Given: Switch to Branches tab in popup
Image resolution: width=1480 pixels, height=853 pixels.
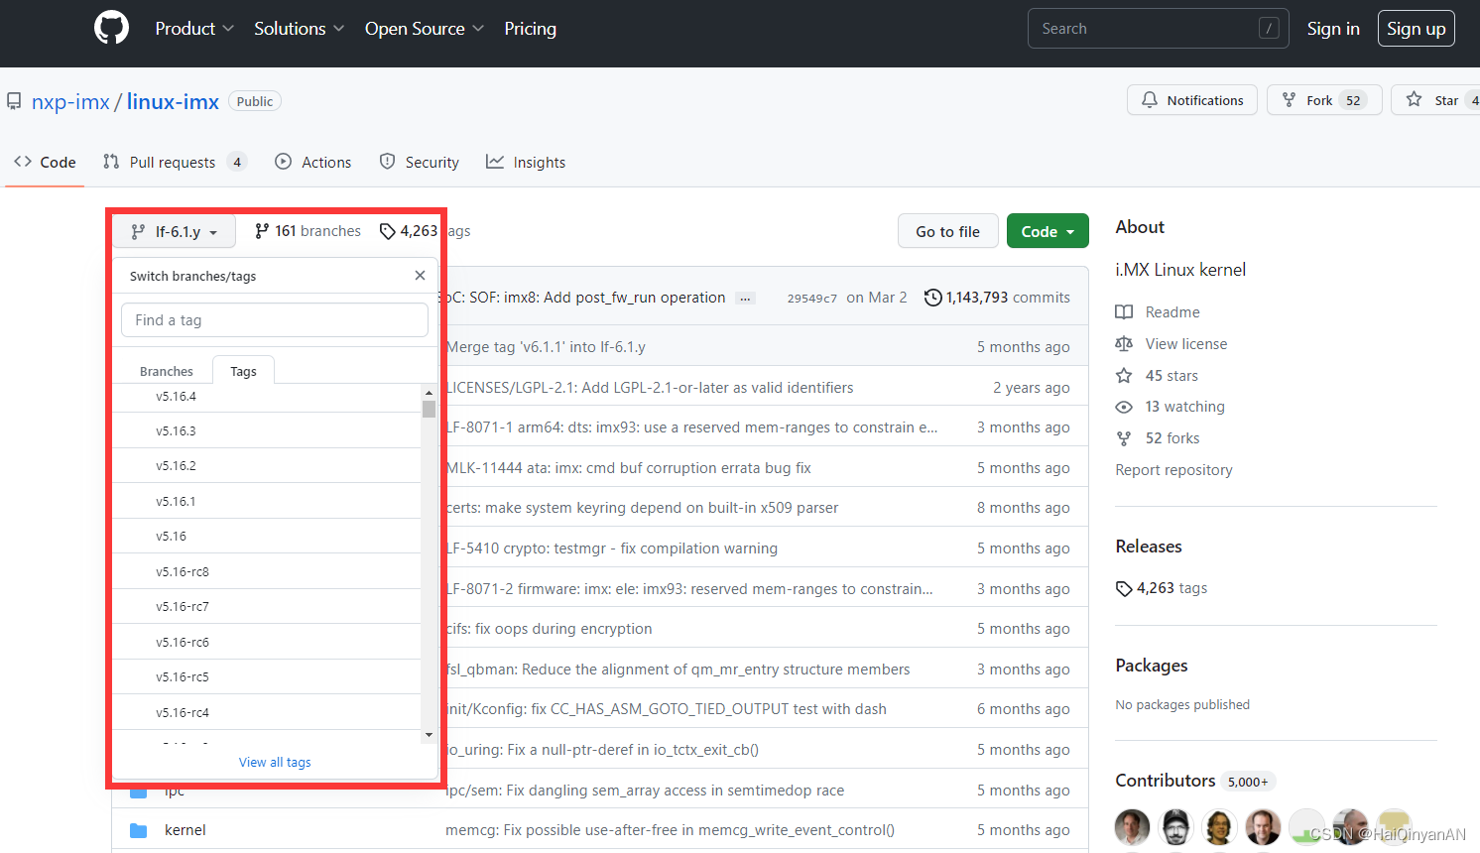Looking at the screenshot, I should [166, 371].
